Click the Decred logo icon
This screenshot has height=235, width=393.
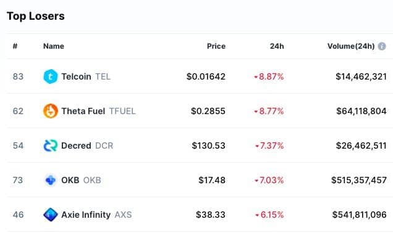51,146
